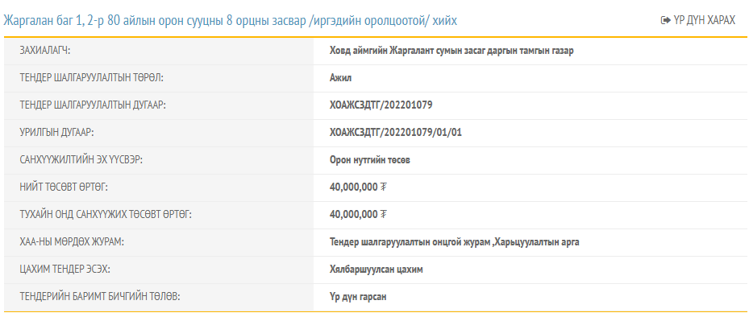The image size is (749, 317).
Task: Click the Орон нутгийн төсөв value
Action: pos(370,160)
